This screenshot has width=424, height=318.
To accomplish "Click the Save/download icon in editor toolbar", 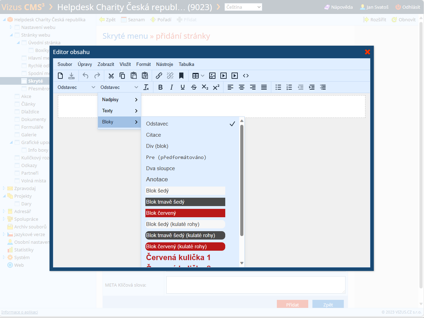I will point(71,76).
